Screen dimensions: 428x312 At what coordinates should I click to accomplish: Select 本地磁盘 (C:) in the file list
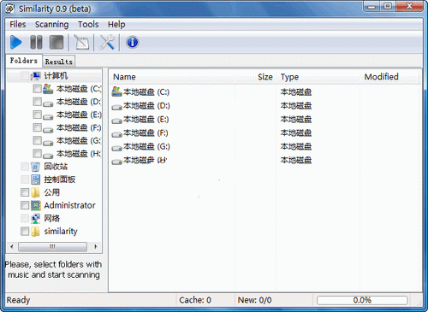(x=146, y=91)
